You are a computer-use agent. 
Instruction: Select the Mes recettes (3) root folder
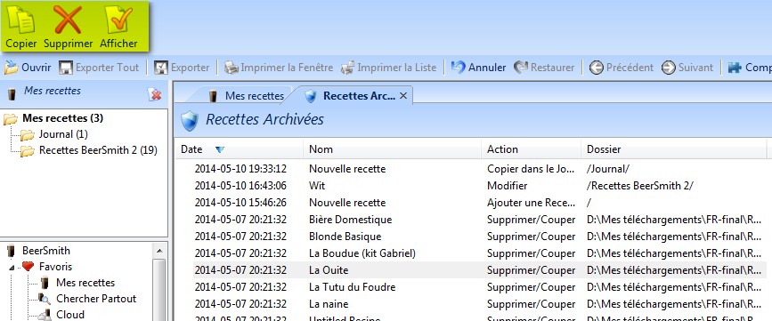(62, 118)
